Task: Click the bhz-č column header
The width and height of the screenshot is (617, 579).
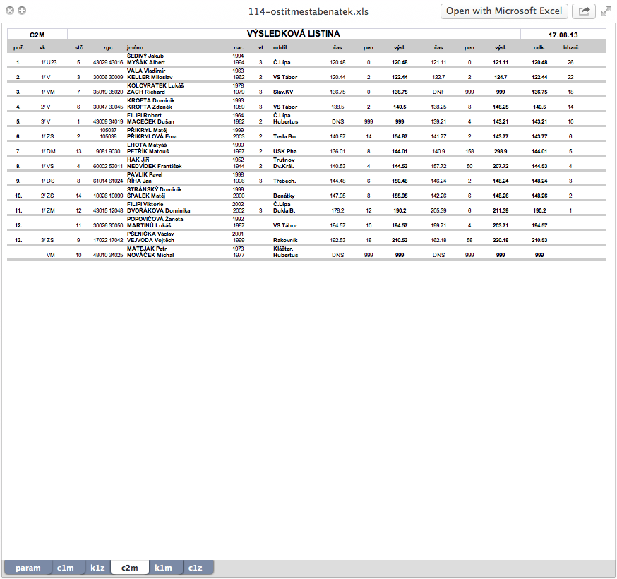Action: (570, 47)
